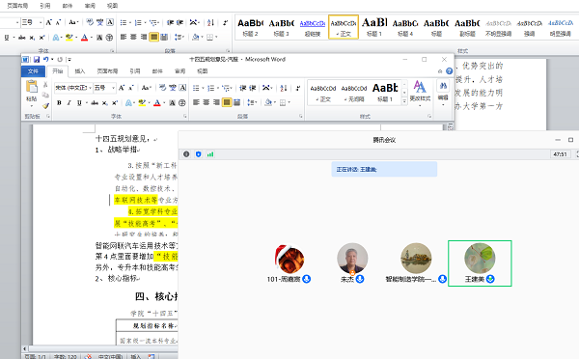The width and height of the screenshot is (579, 359).
Task: Open Multilevel List dropdown in front Word window
Action: coord(227,88)
